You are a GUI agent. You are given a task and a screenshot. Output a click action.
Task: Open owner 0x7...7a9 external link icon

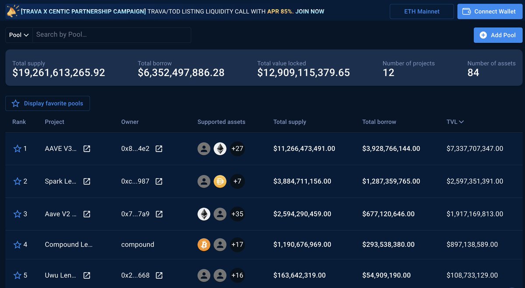coord(159,214)
